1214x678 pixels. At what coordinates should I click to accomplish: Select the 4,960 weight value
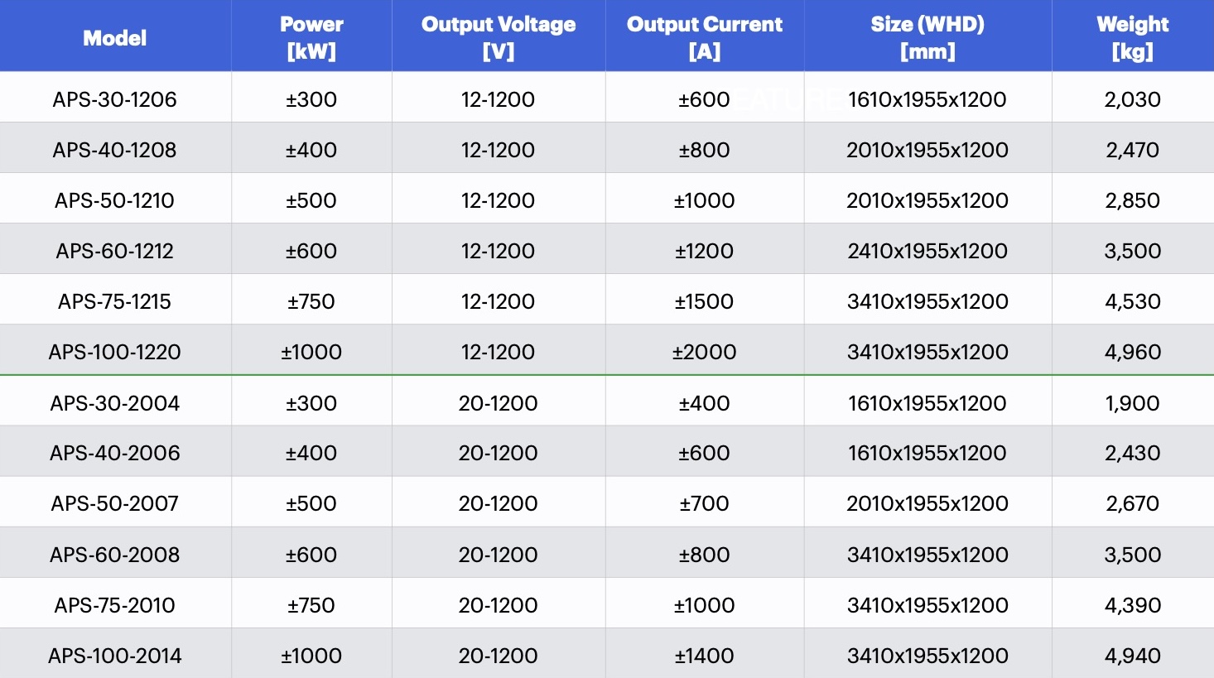click(x=1133, y=352)
